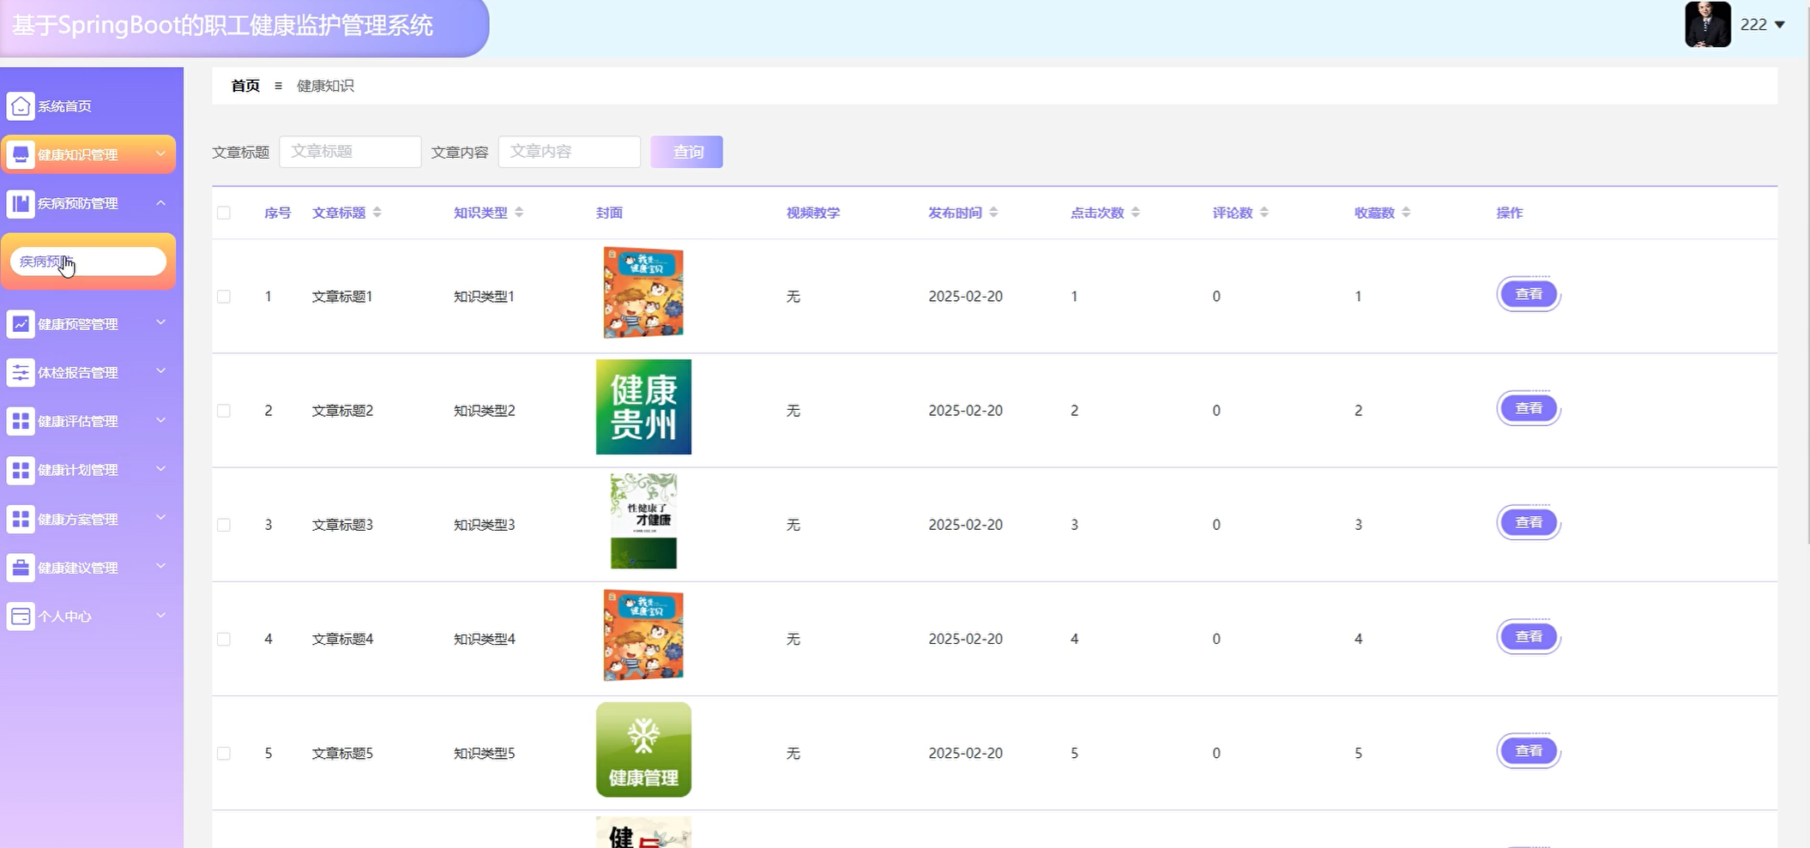This screenshot has width=1810, height=848.
Task: Sort table by 点击次数 column arrows
Action: click(1136, 212)
